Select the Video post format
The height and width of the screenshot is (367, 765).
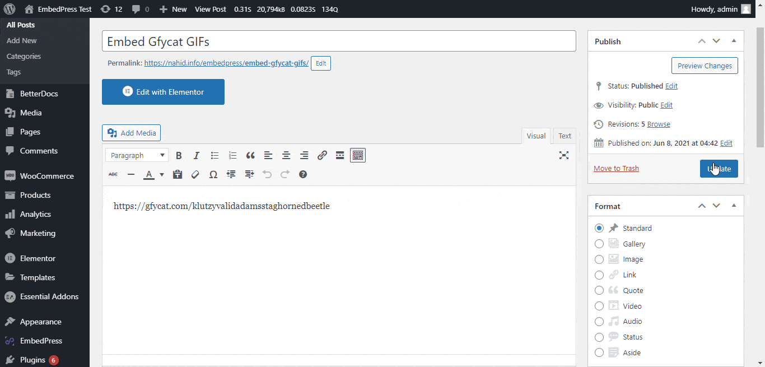pyautogui.click(x=599, y=306)
